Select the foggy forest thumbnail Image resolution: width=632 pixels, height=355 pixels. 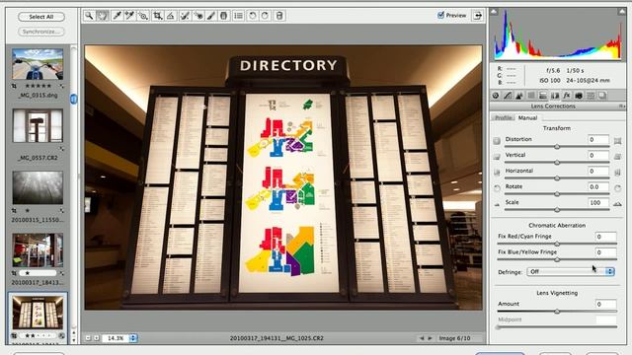pos(38,187)
